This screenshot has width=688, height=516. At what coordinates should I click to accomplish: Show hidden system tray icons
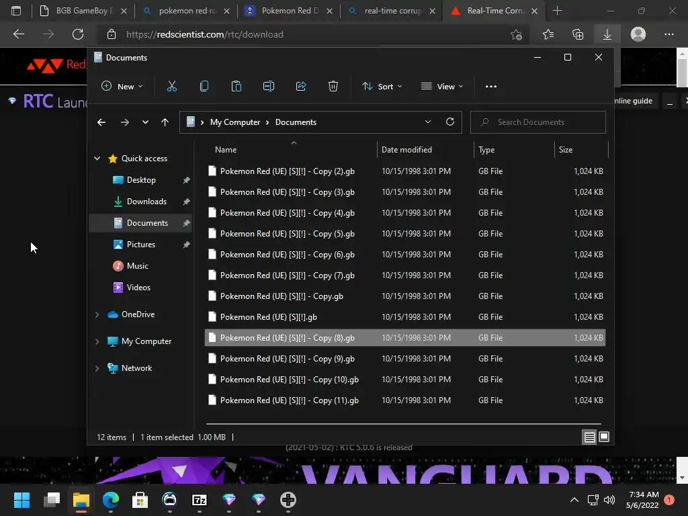[x=574, y=500]
